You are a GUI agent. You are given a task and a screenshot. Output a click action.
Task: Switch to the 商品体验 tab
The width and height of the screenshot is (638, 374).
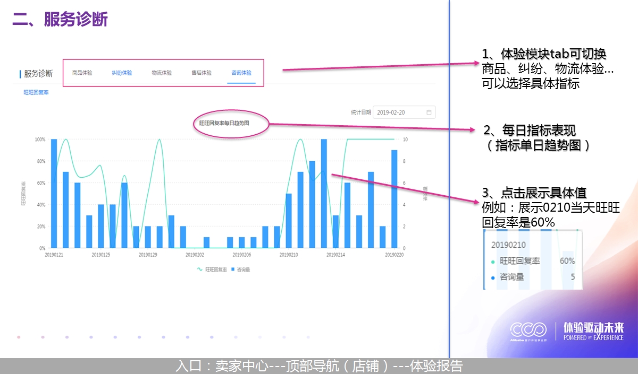[82, 73]
